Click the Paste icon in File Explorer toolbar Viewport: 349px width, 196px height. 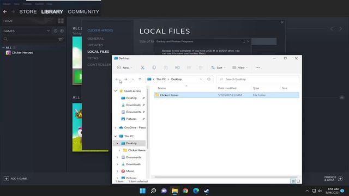point(166,68)
